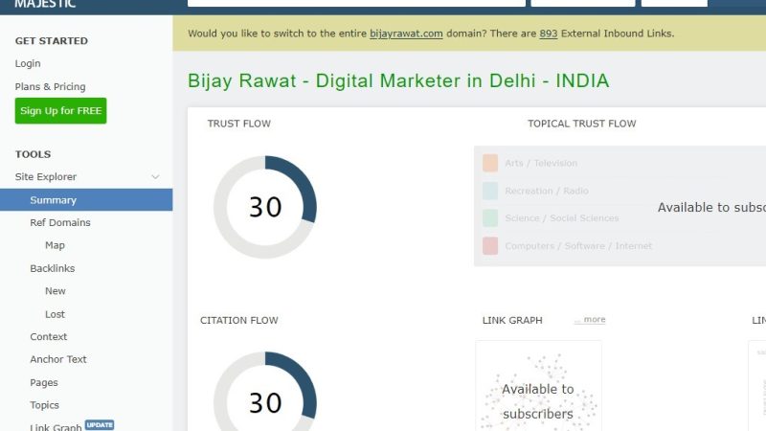
Task: Click the Link Graph thumbnail
Action: (538, 386)
